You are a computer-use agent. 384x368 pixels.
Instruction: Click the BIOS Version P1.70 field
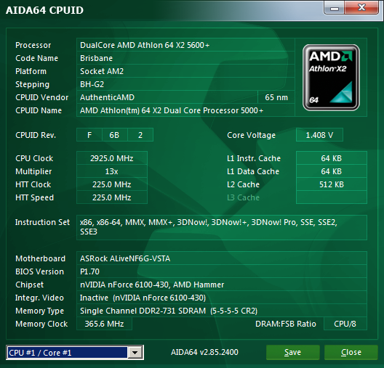point(222,271)
